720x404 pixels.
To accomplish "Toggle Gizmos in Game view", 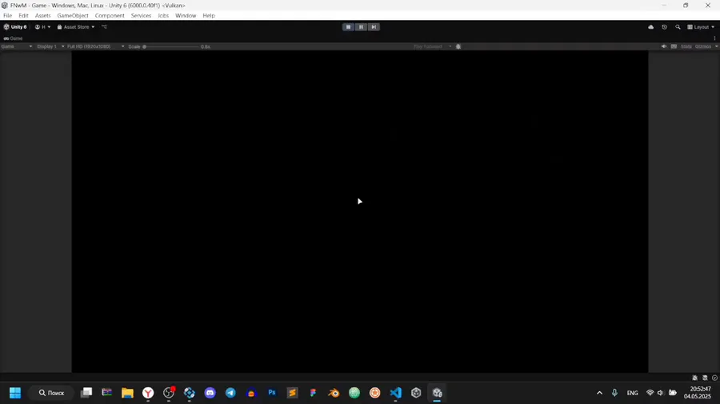I will click(703, 47).
